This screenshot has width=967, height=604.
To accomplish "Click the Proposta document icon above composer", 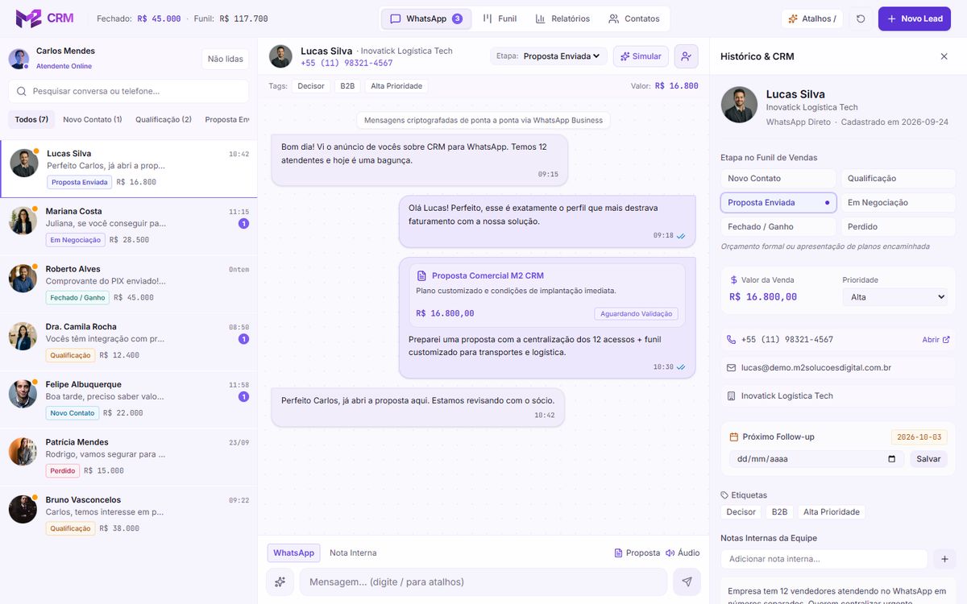I will pyautogui.click(x=618, y=553).
